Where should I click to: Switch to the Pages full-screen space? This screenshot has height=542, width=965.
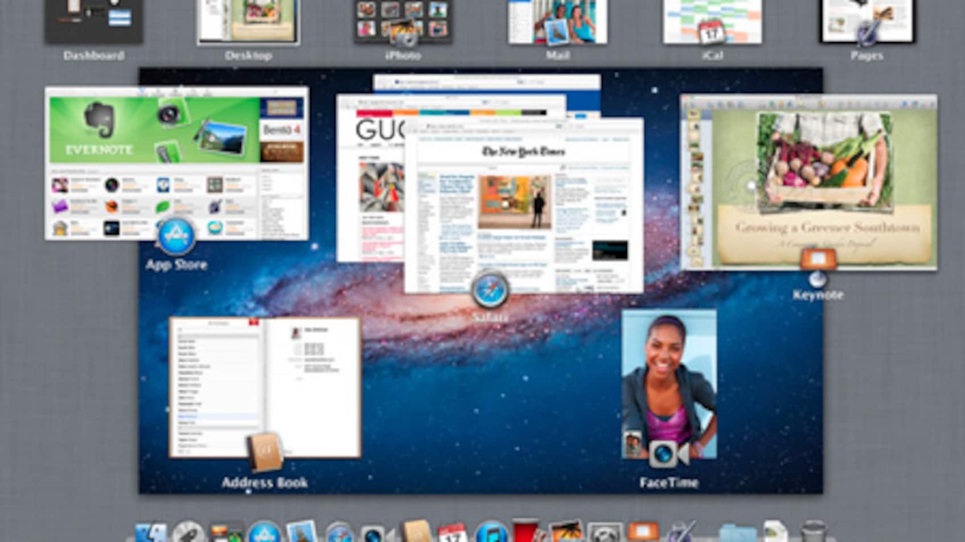point(867,21)
